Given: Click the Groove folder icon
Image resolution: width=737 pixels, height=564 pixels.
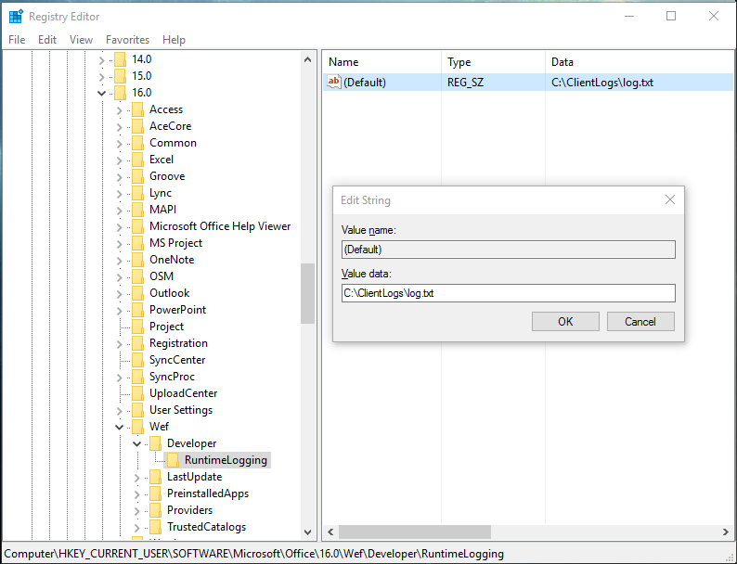Looking at the screenshot, I should (137, 176).
